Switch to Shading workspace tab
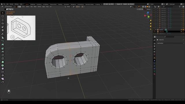Screen dimensions: 185x104 [x=60, y=4]
